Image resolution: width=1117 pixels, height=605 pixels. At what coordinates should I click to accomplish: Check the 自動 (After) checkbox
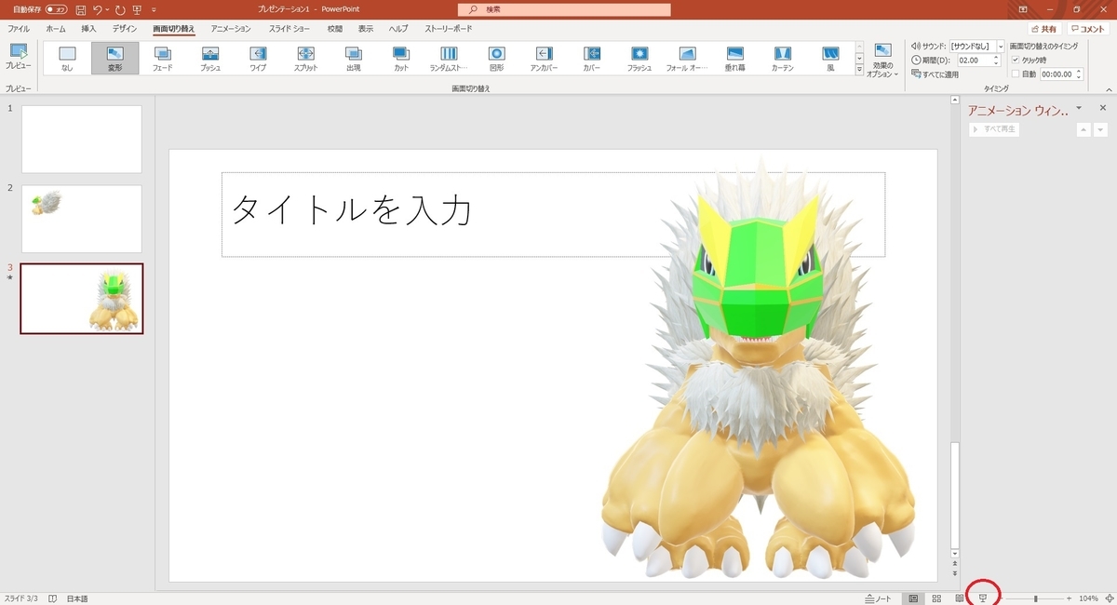coord(1016,74)
